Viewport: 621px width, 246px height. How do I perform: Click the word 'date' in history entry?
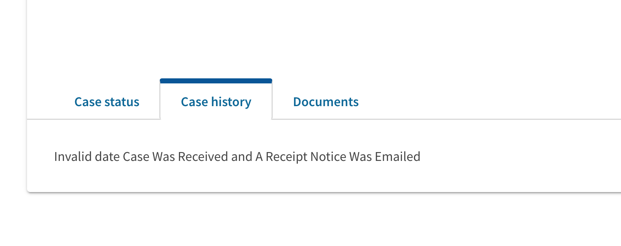[107, 157]
